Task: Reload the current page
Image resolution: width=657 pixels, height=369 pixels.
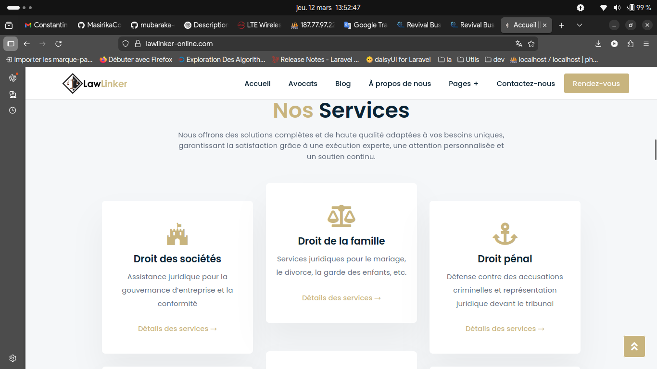Action: 59,44
